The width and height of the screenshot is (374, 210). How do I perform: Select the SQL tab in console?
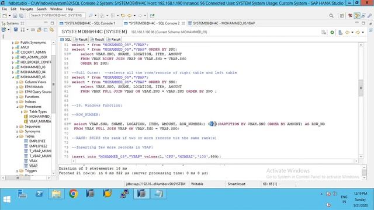[x=65, y=40]
